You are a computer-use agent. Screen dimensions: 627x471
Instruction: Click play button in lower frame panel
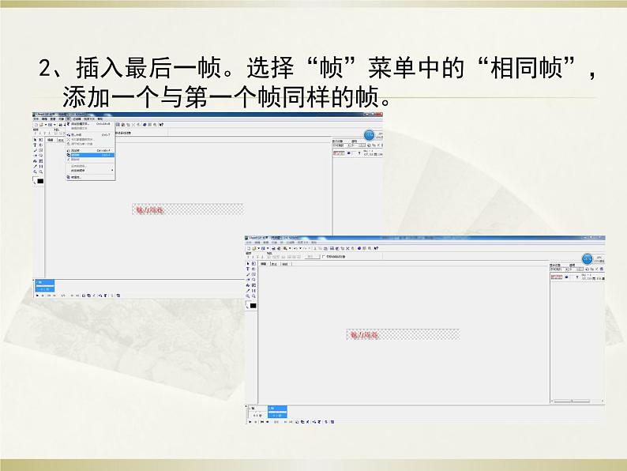click(250, 422)
